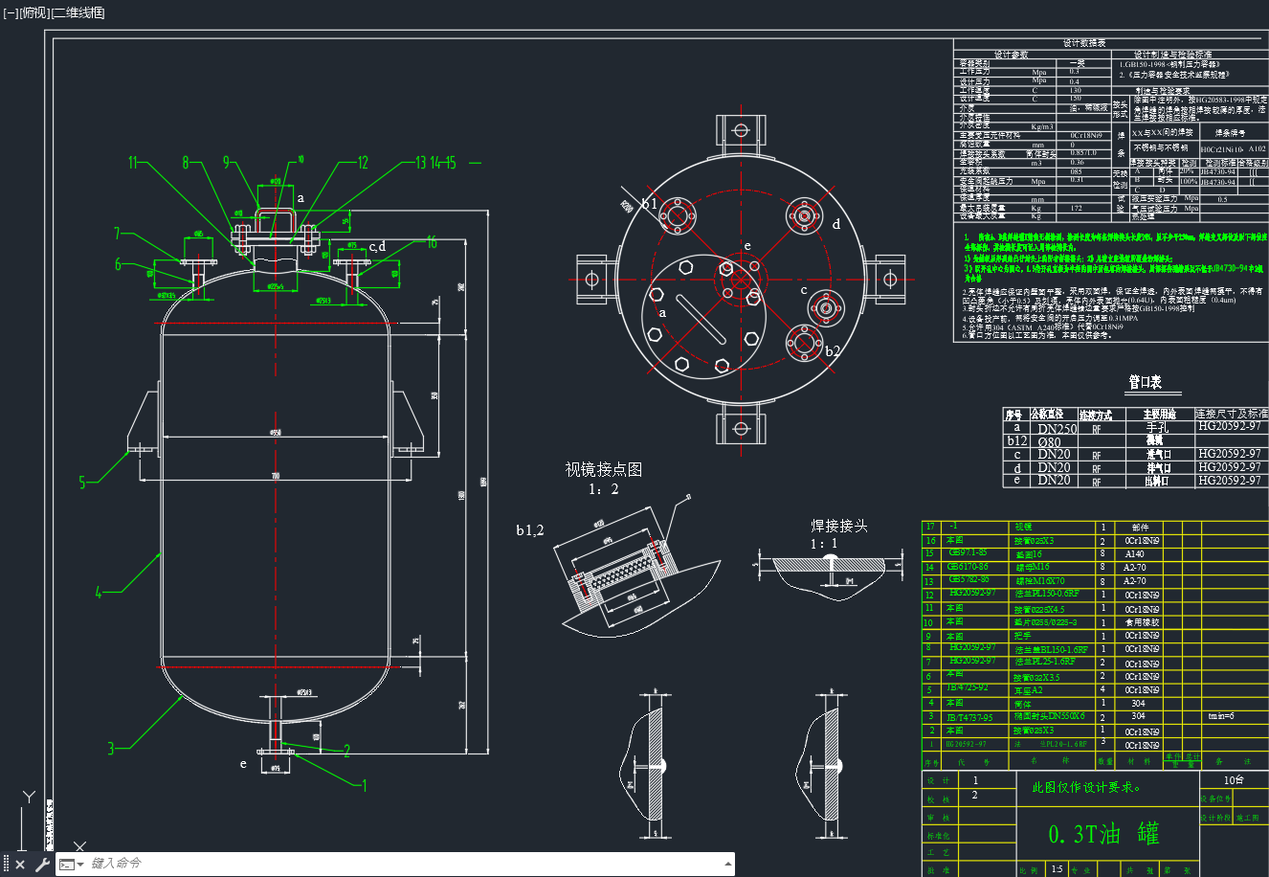Select nozzle table cell Ø80

coord(1049,442)
